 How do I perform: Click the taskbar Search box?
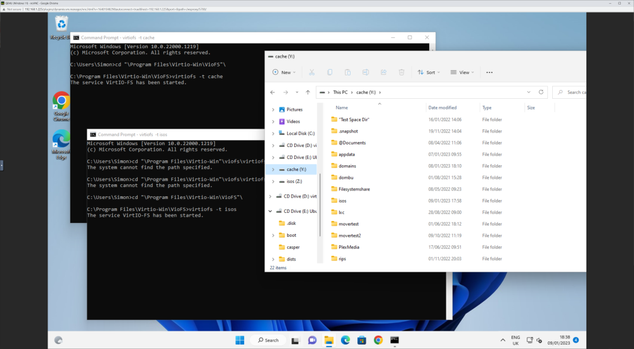click(x=268, y=340)
